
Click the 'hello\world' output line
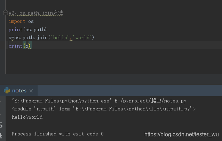(27, 117)
